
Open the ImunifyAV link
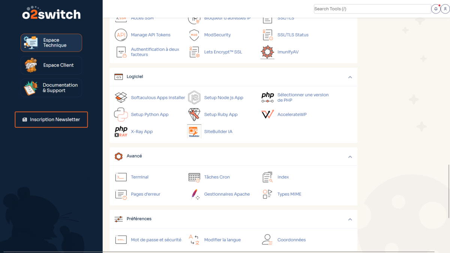[x=288, y=52]
